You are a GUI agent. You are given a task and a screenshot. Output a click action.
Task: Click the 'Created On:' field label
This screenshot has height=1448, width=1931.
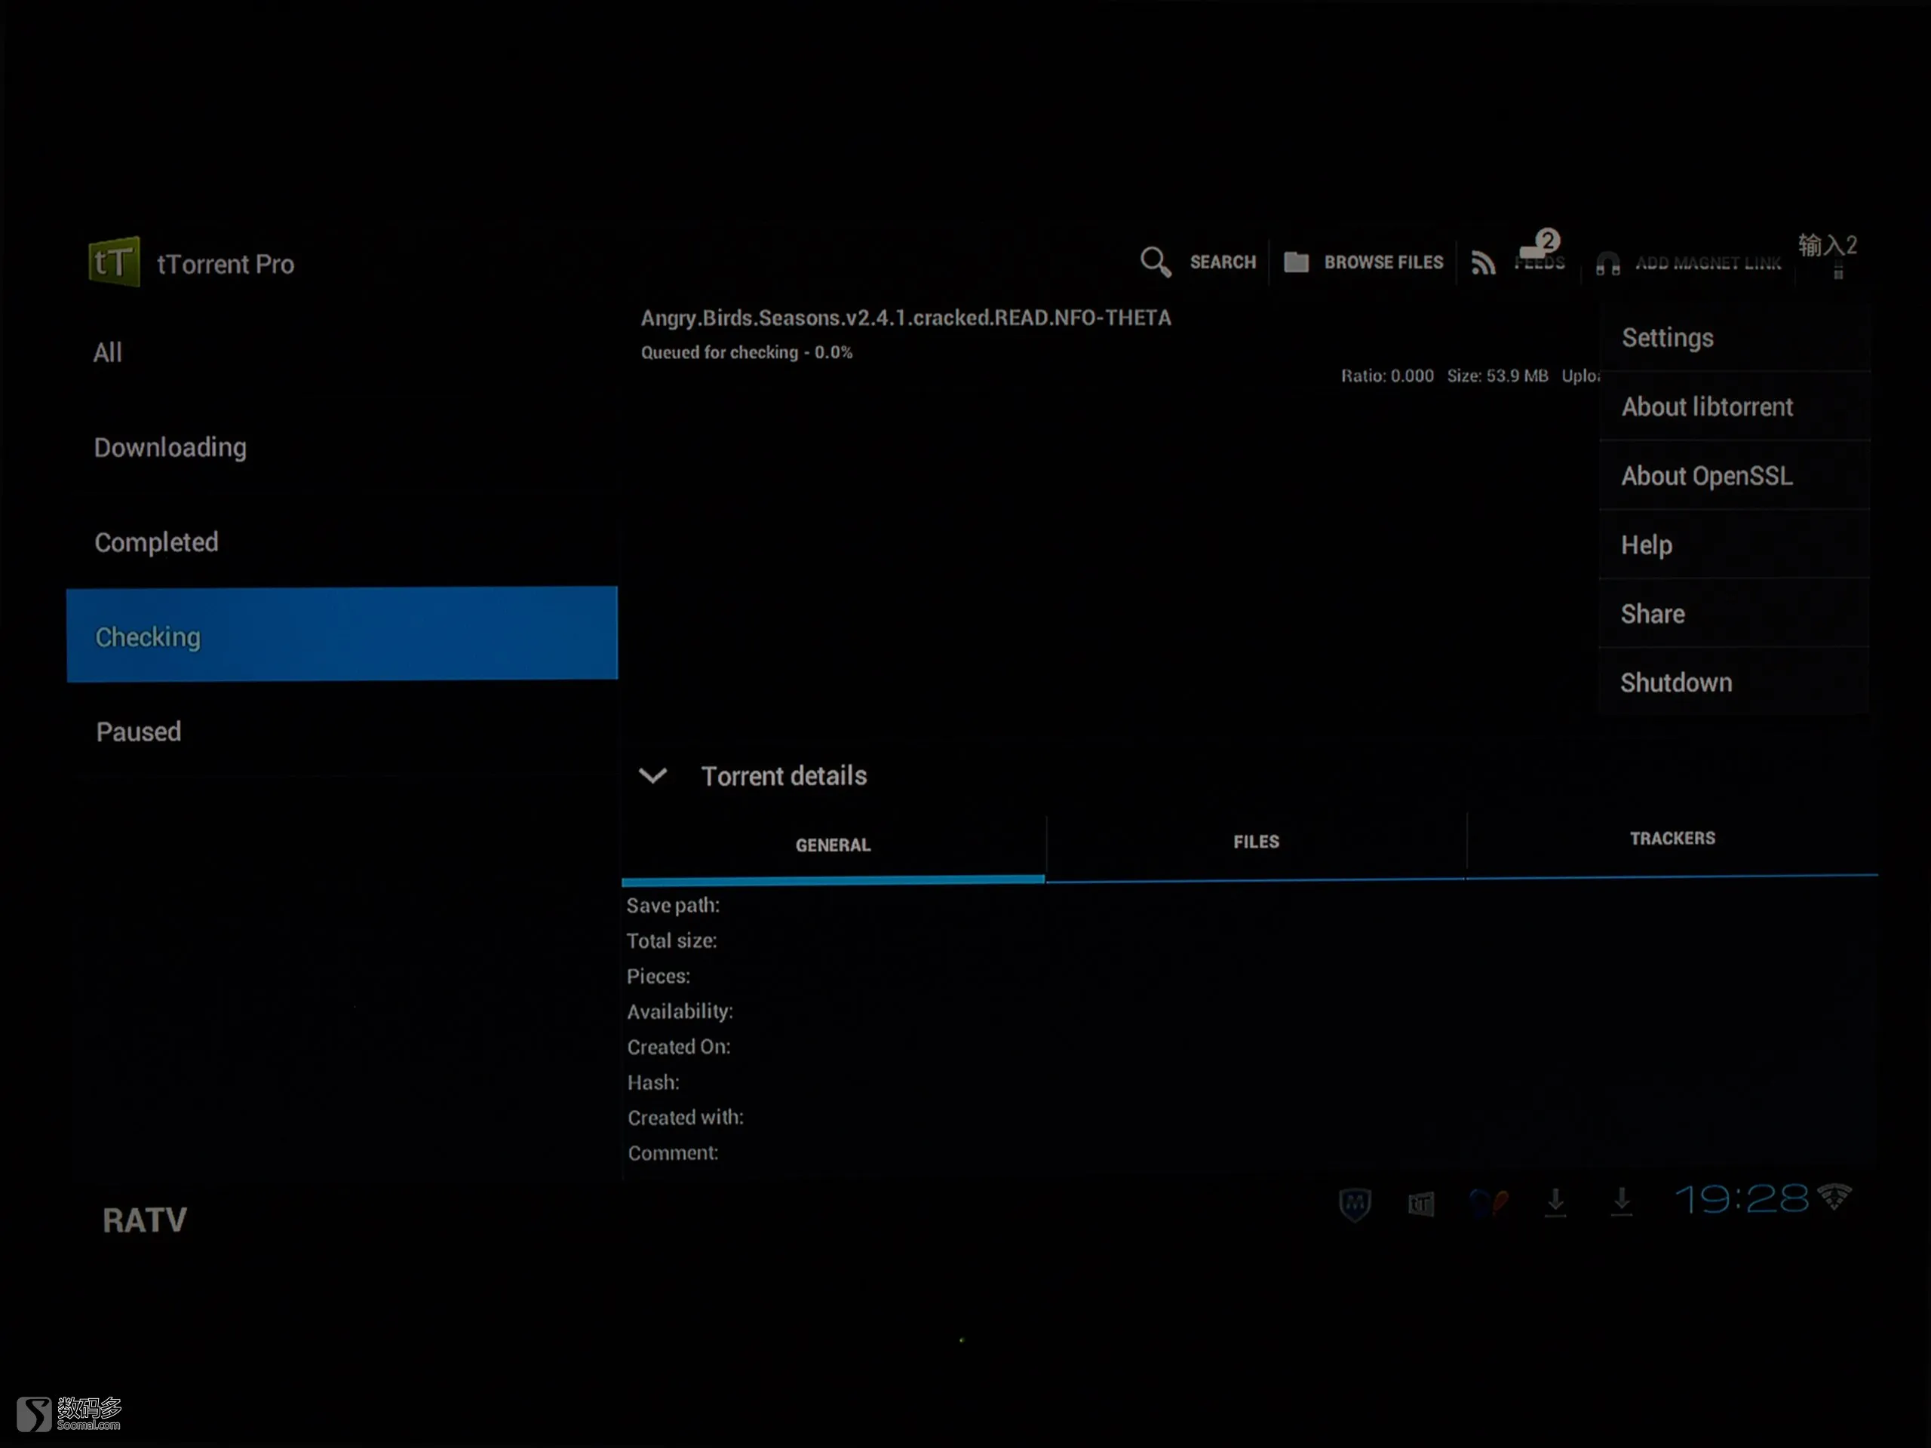click(x=678, y=1048)
